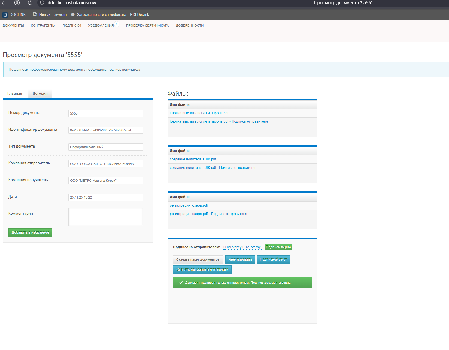Open Кнопка выслать логин и пароль.pdf sender signature
The height and width of the screenshot is (350, 449).
219,121
